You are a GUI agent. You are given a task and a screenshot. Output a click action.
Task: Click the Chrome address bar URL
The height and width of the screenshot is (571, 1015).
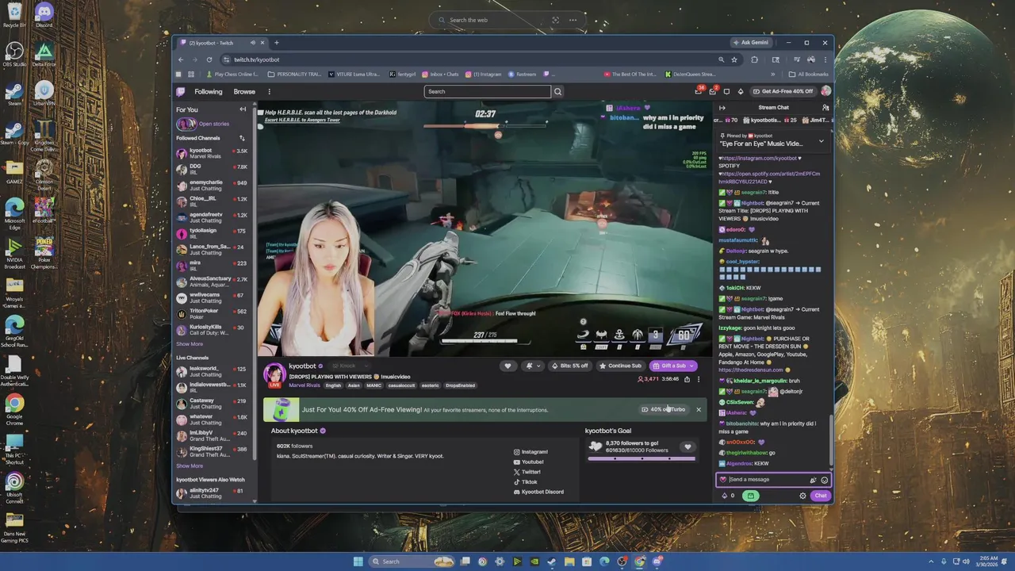coord(256,59)
